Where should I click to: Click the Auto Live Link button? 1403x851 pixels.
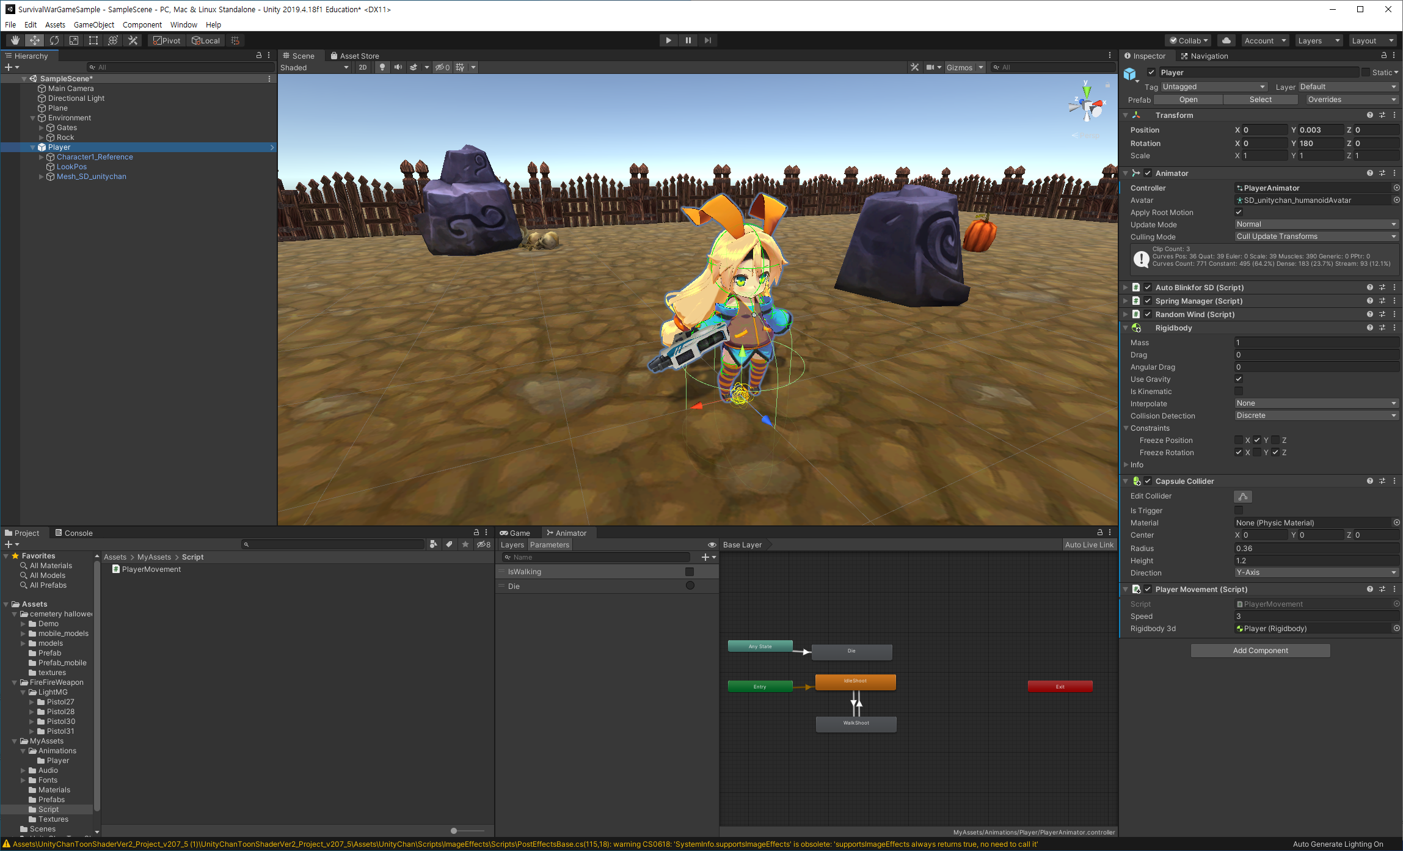click(x=1089, y=545)
